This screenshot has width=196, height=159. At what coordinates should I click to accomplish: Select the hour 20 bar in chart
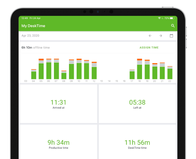155,71
